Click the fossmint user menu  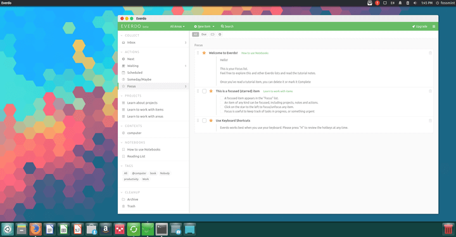(x=445, y=3)
